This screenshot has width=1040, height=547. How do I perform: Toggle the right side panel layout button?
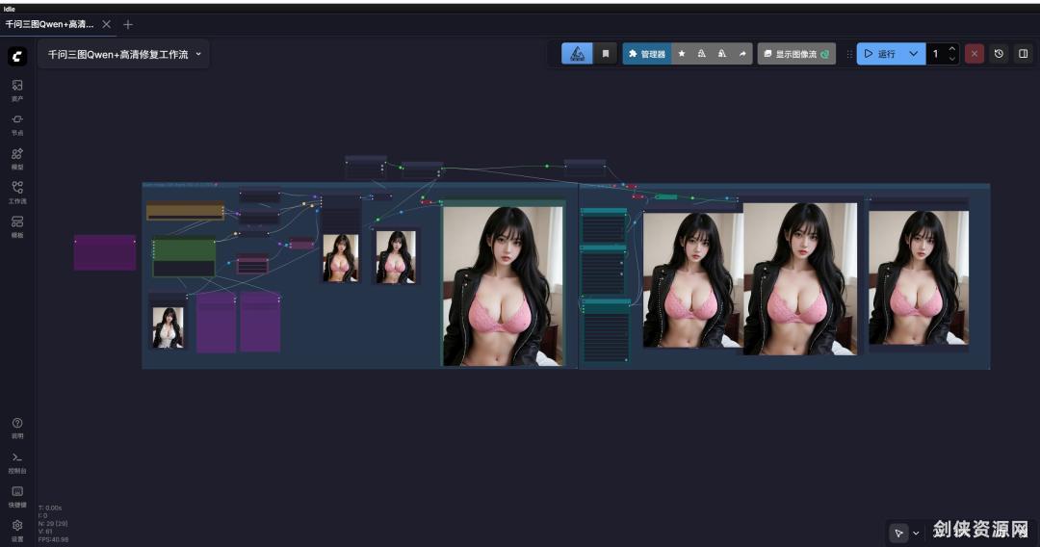[x=1023, y=54]
